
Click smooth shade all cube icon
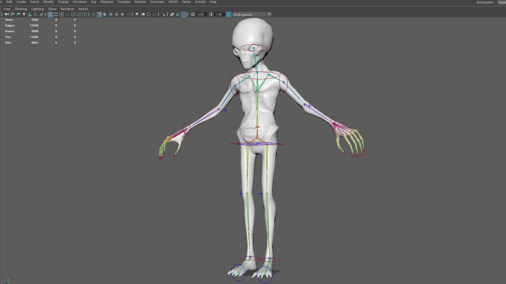pos(99,14)
